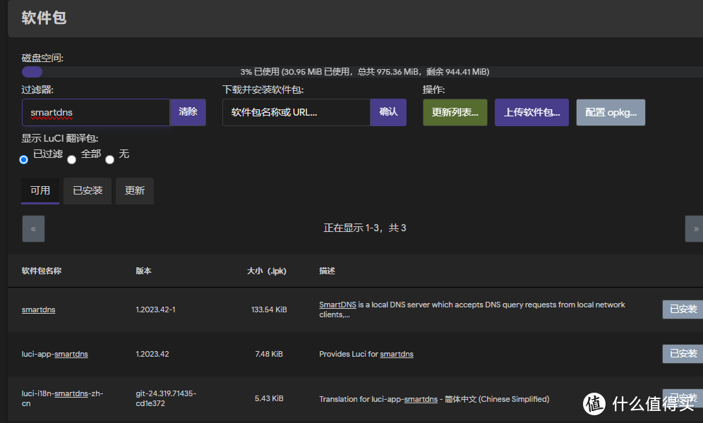The image size is (703, 423).
Task: Open the 可用 packages tab
Action: tap(40, 190)
